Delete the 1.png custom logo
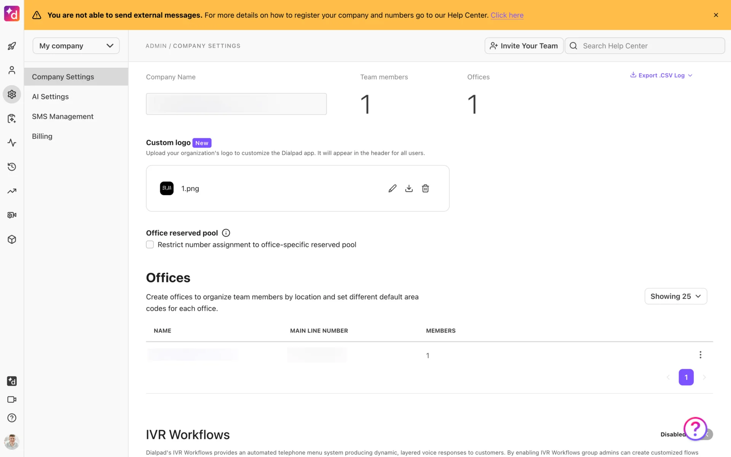This screenshot has width=731, height=457. tap(425, 189)
